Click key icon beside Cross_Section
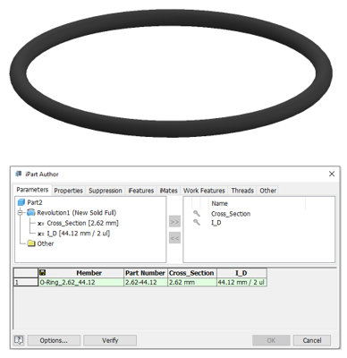The image size is (347, 358). [x=197, y=213]
